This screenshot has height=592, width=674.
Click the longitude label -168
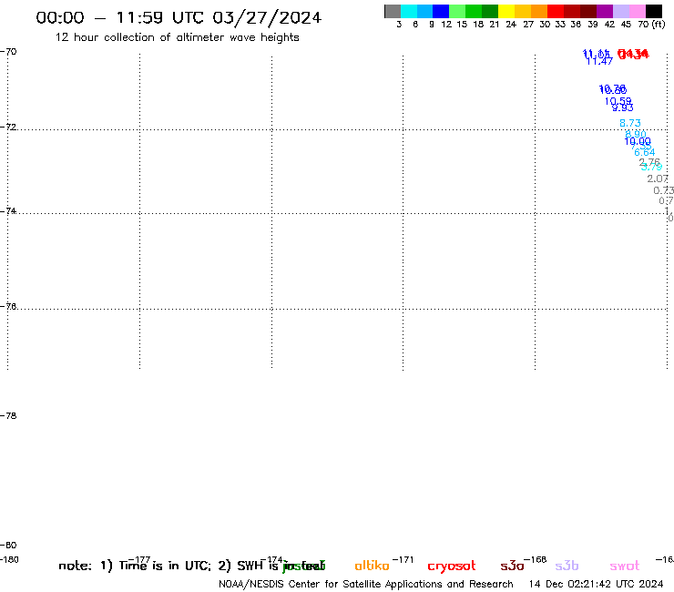click(x=536, y=560)
